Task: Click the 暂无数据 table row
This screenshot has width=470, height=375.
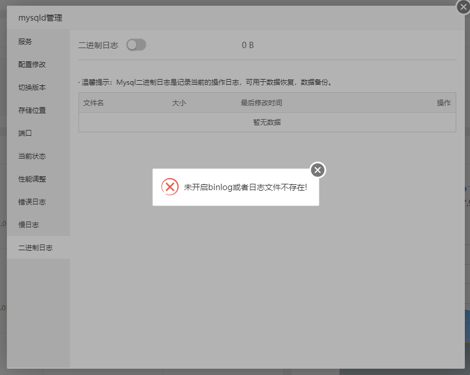Action: click(x=267, y=122)
